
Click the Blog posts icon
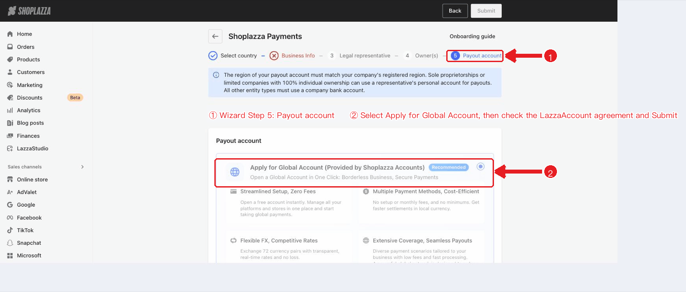coord(10,123)
